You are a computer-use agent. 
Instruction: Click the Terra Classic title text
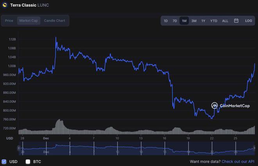pos(23,5)
